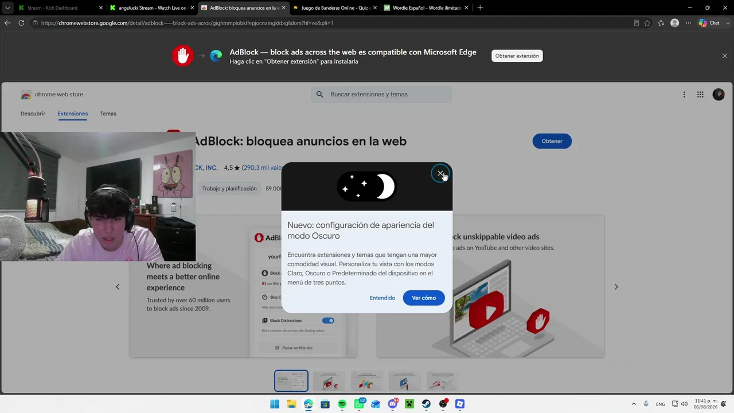Open the Descubrir tab

pyautogui.click(x=33, y=114)
